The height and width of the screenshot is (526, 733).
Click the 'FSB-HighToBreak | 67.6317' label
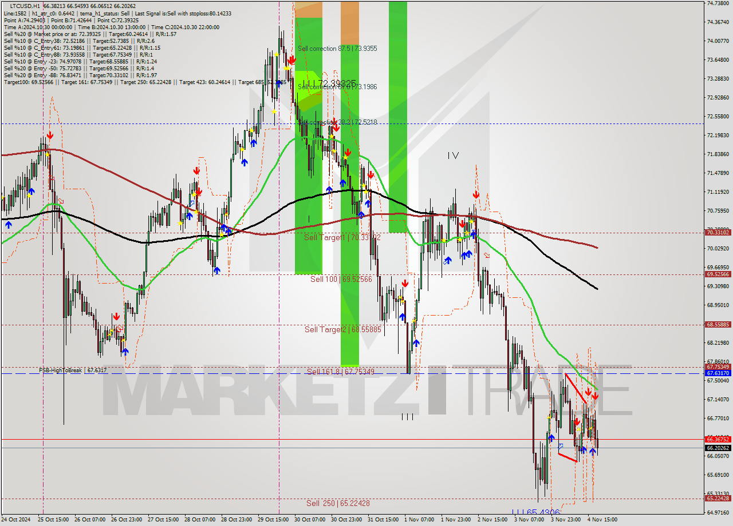coord(73,370)
